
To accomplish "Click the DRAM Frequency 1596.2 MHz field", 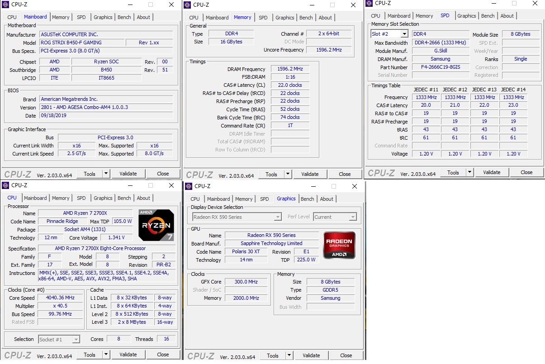I will 290,69.
